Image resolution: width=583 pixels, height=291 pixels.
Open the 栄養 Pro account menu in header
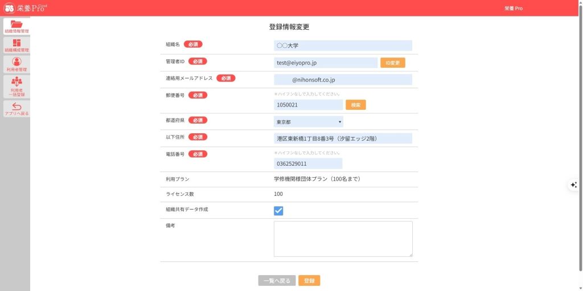pyautogui.click(x=513, y=9)
